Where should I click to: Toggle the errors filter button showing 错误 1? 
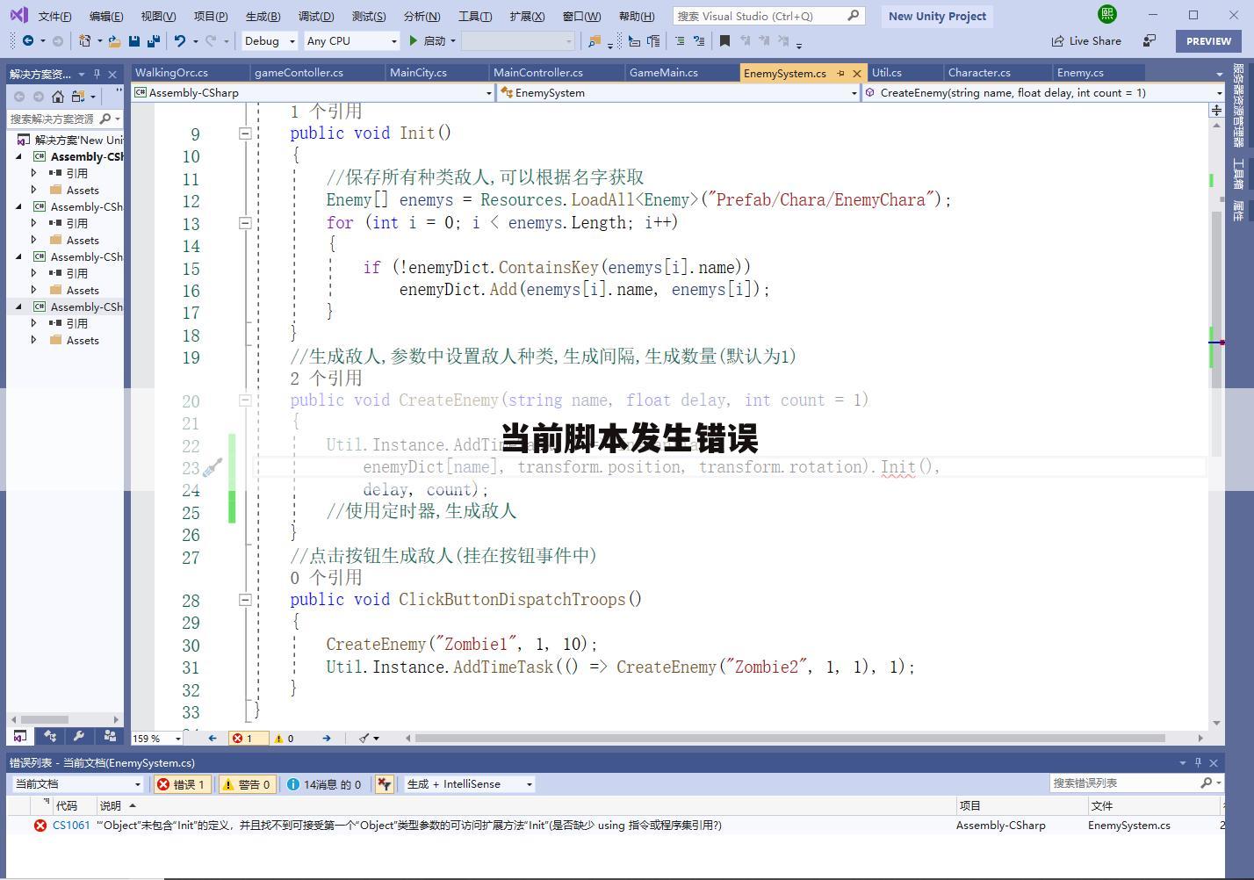pos(182,784)
